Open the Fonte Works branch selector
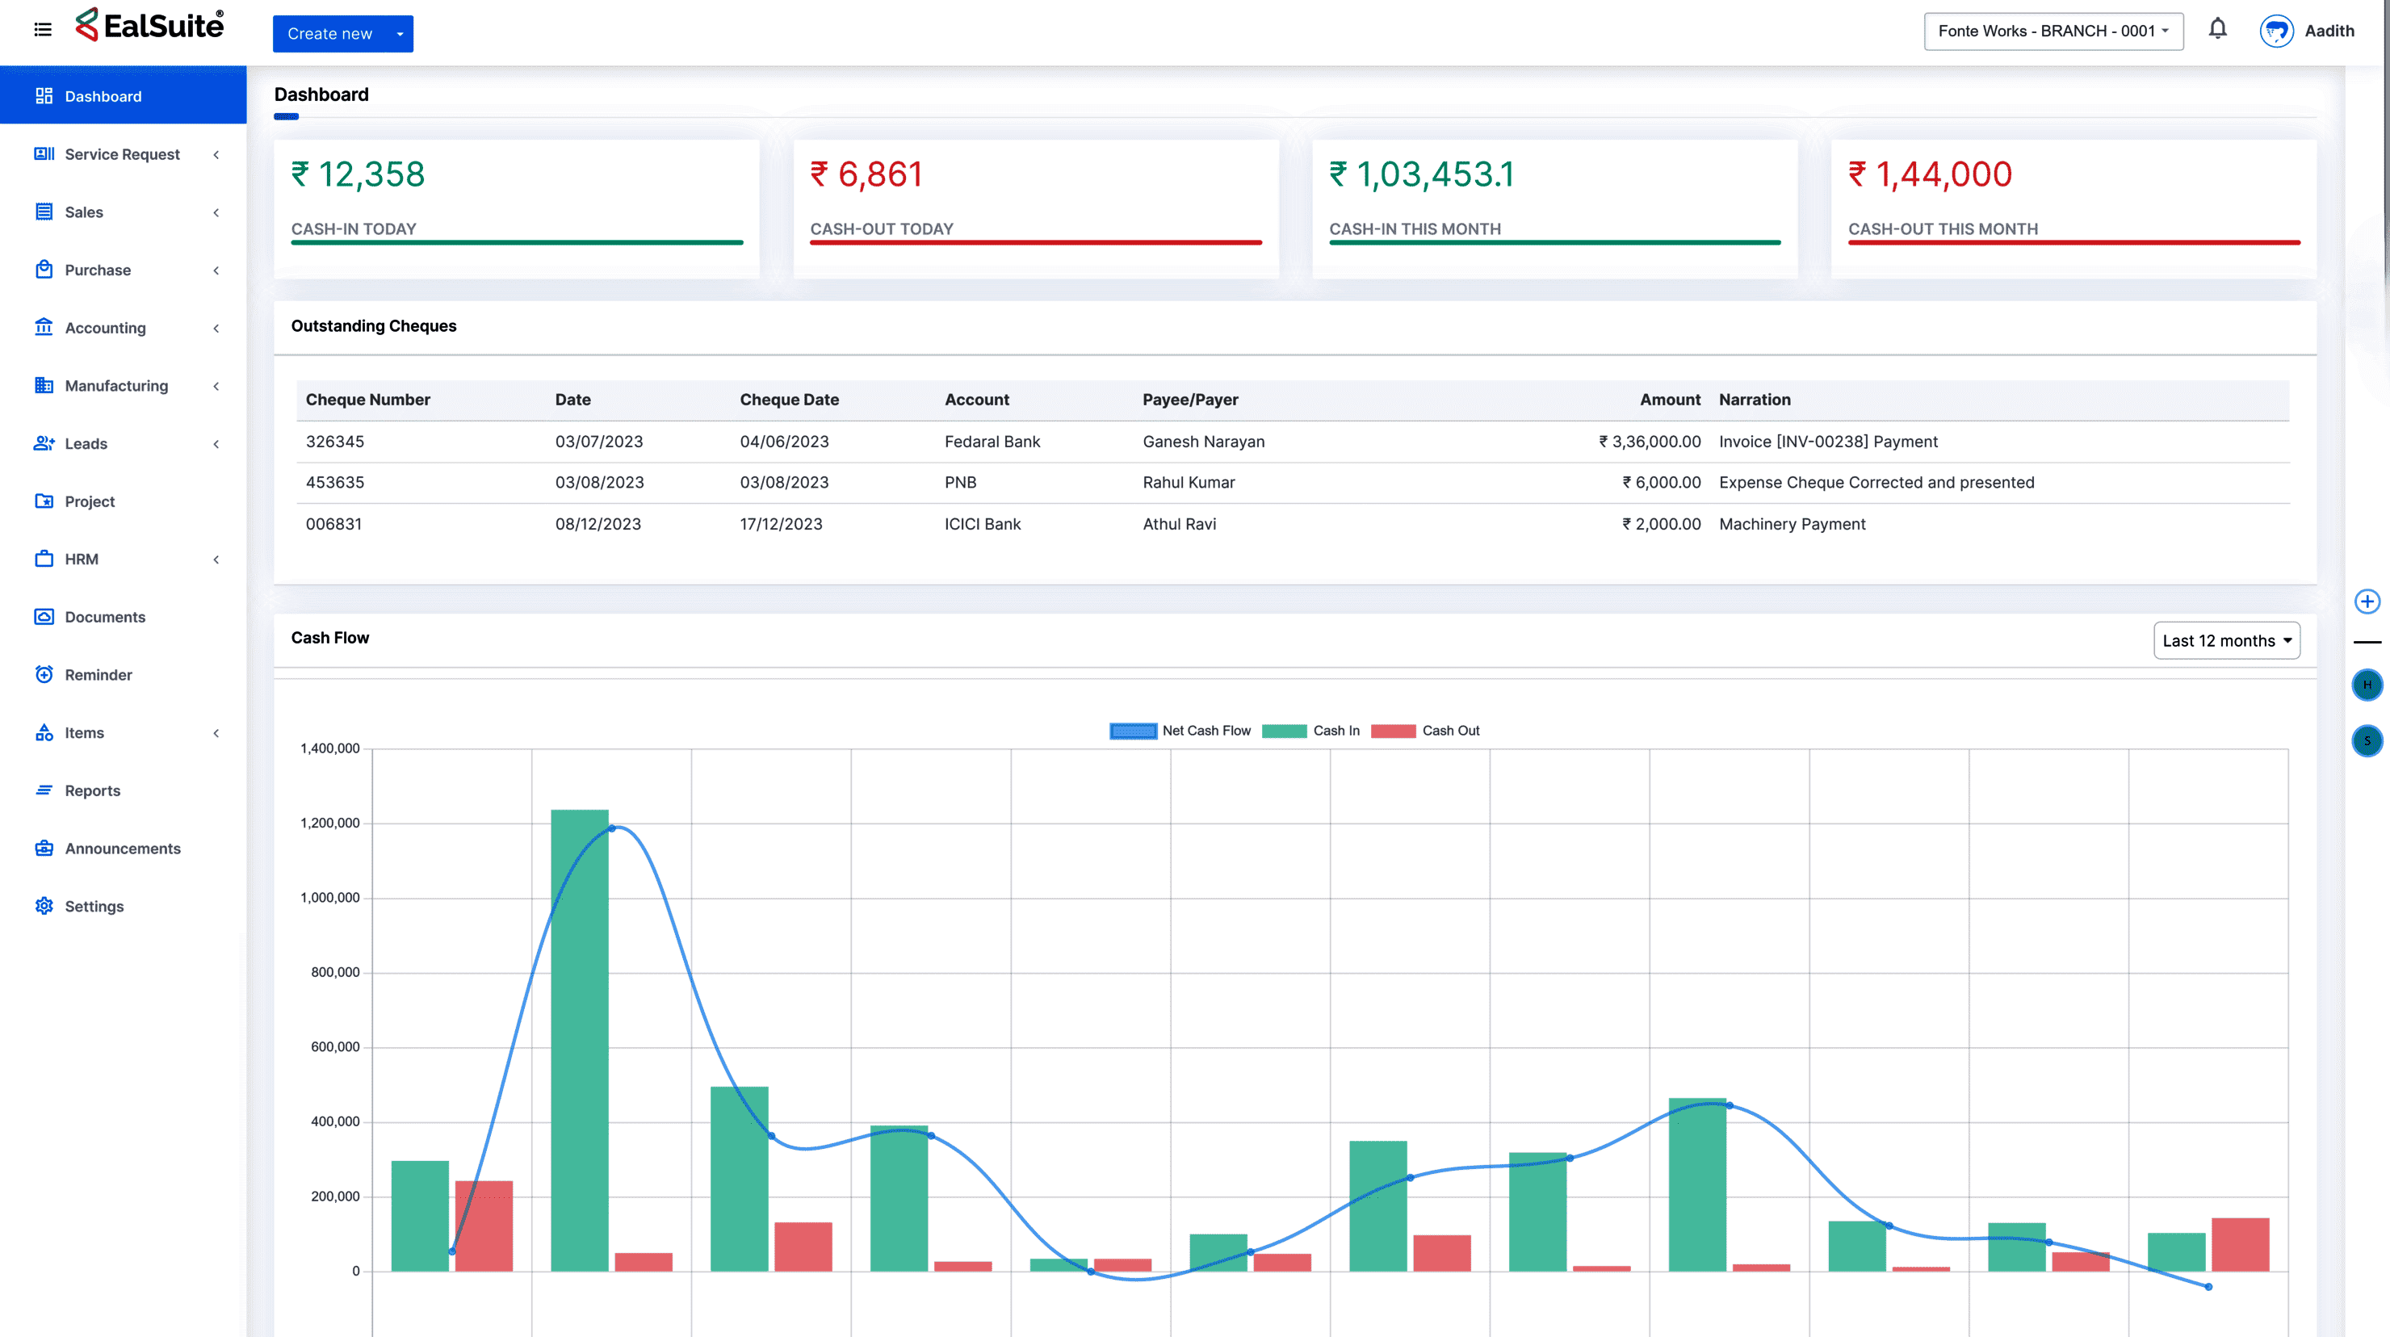The image size is (2390, 1337). pyautogui.click(x=2052, y=31)
